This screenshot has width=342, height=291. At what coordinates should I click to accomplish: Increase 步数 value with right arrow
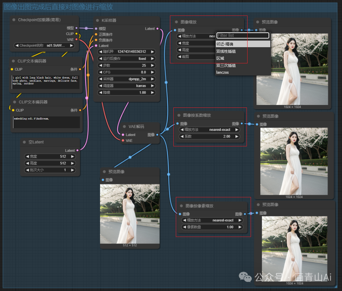click(152, 65)
